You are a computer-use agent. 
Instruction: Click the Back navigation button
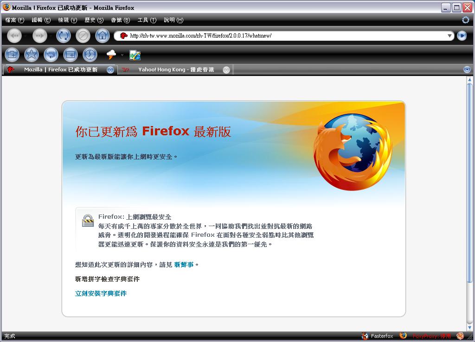point(14,36)
